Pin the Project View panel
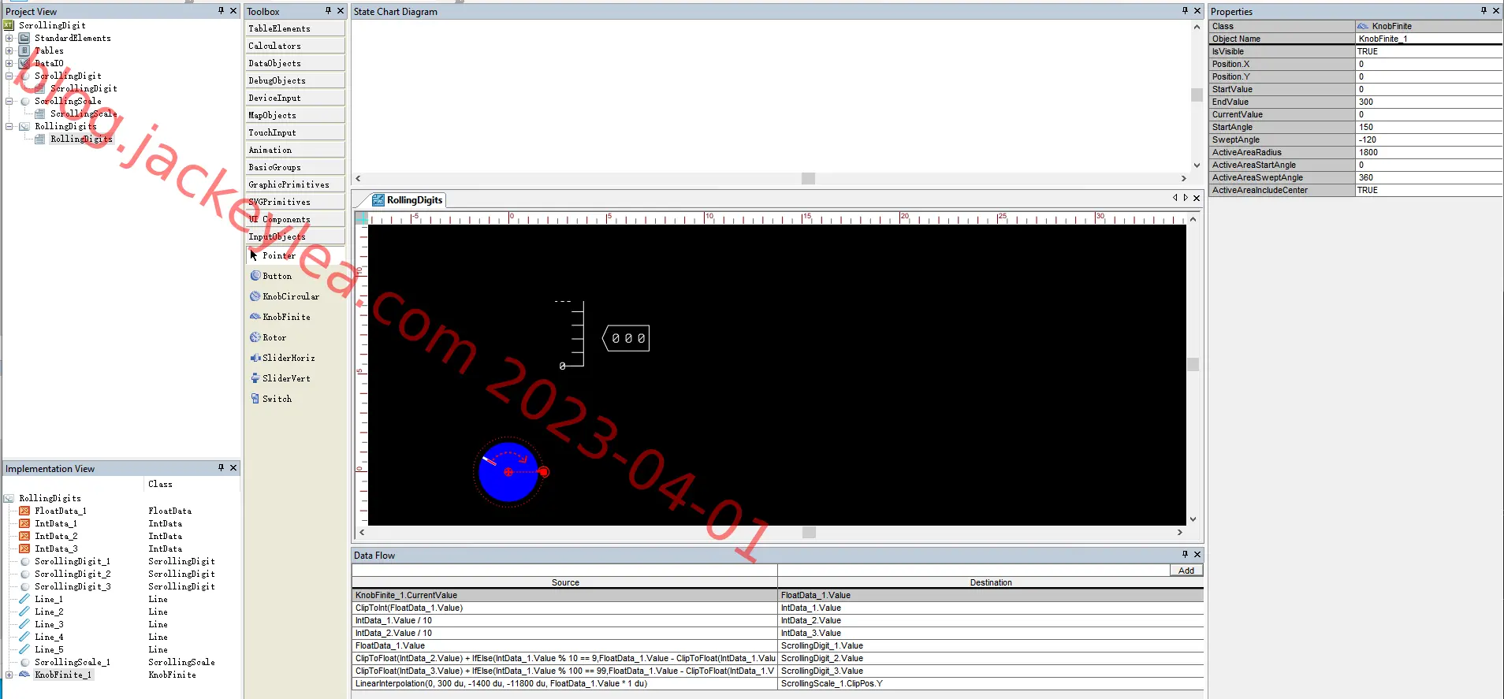Image resolution: width=1504 pixels, height=699 pixels. pyautogui.click(x=221, y=11)
